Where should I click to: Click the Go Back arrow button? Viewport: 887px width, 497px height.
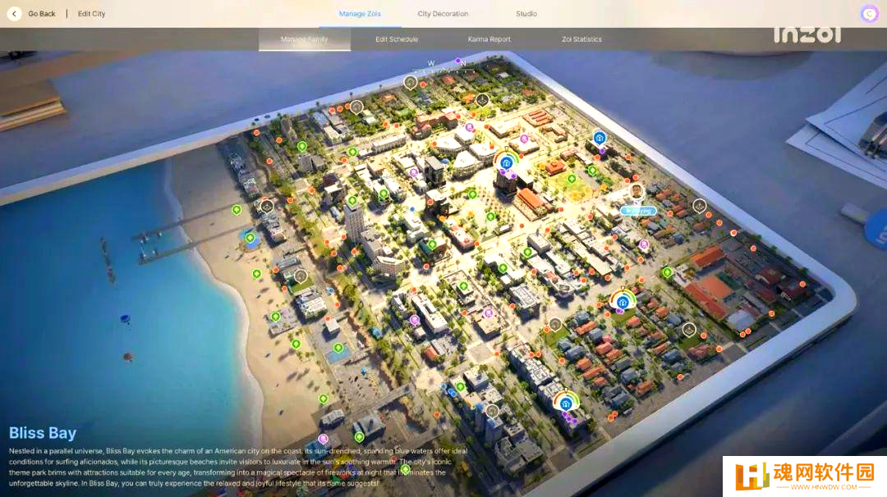(14, 14)
